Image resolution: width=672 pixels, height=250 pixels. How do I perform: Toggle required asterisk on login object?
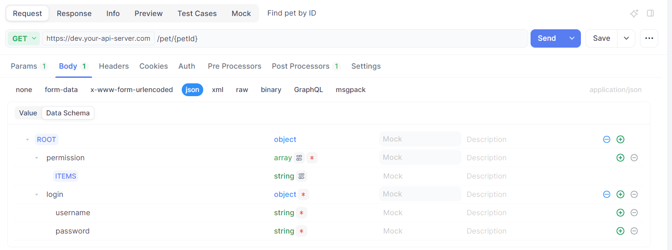(x=303, y=194)
